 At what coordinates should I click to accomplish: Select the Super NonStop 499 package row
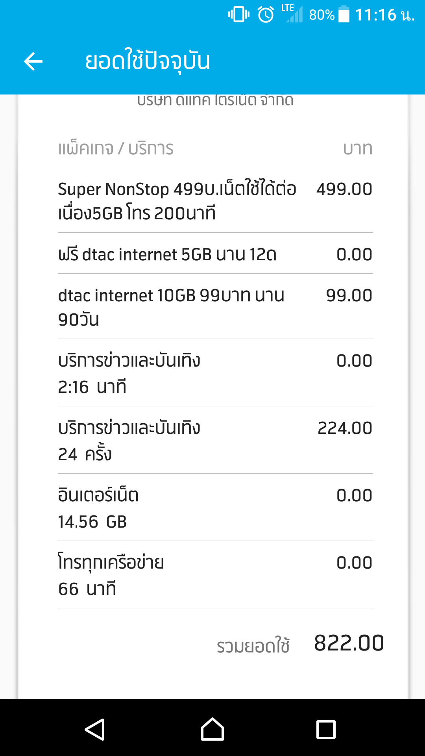coord(215,201)
